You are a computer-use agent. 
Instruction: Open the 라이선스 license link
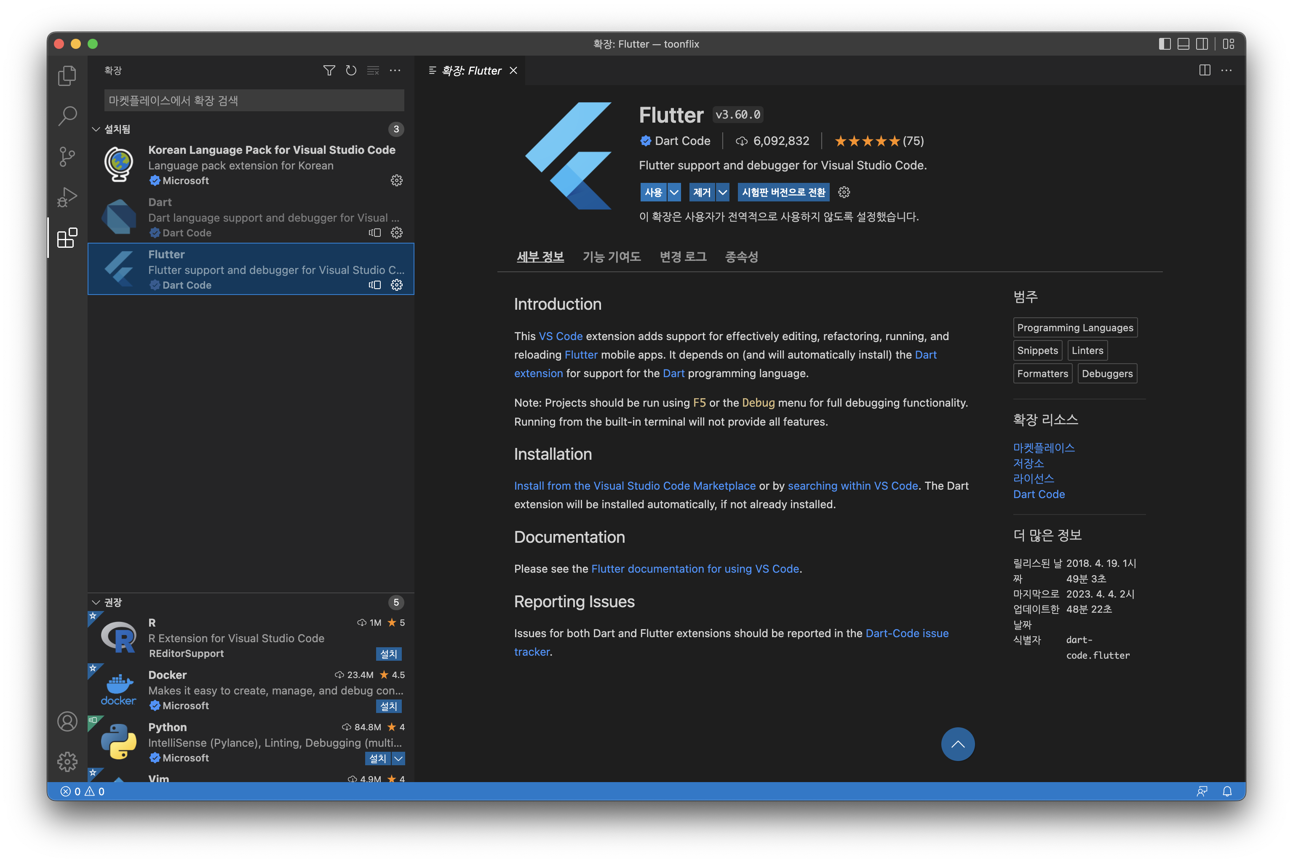(x=1034, y=479)
